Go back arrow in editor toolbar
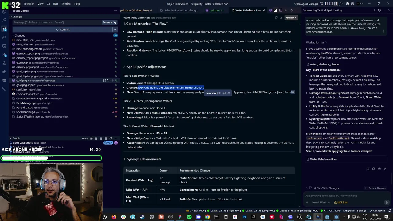The width and height of the screenshot is (393, 221). 286,10
